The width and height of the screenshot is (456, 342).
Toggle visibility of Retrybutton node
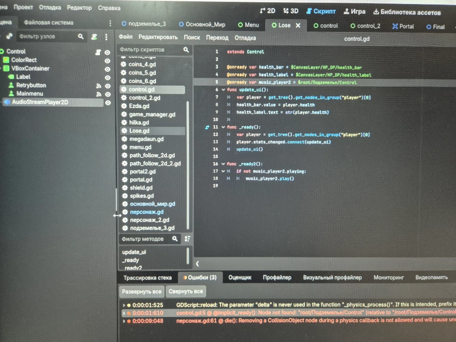click(x=108, y=86)
